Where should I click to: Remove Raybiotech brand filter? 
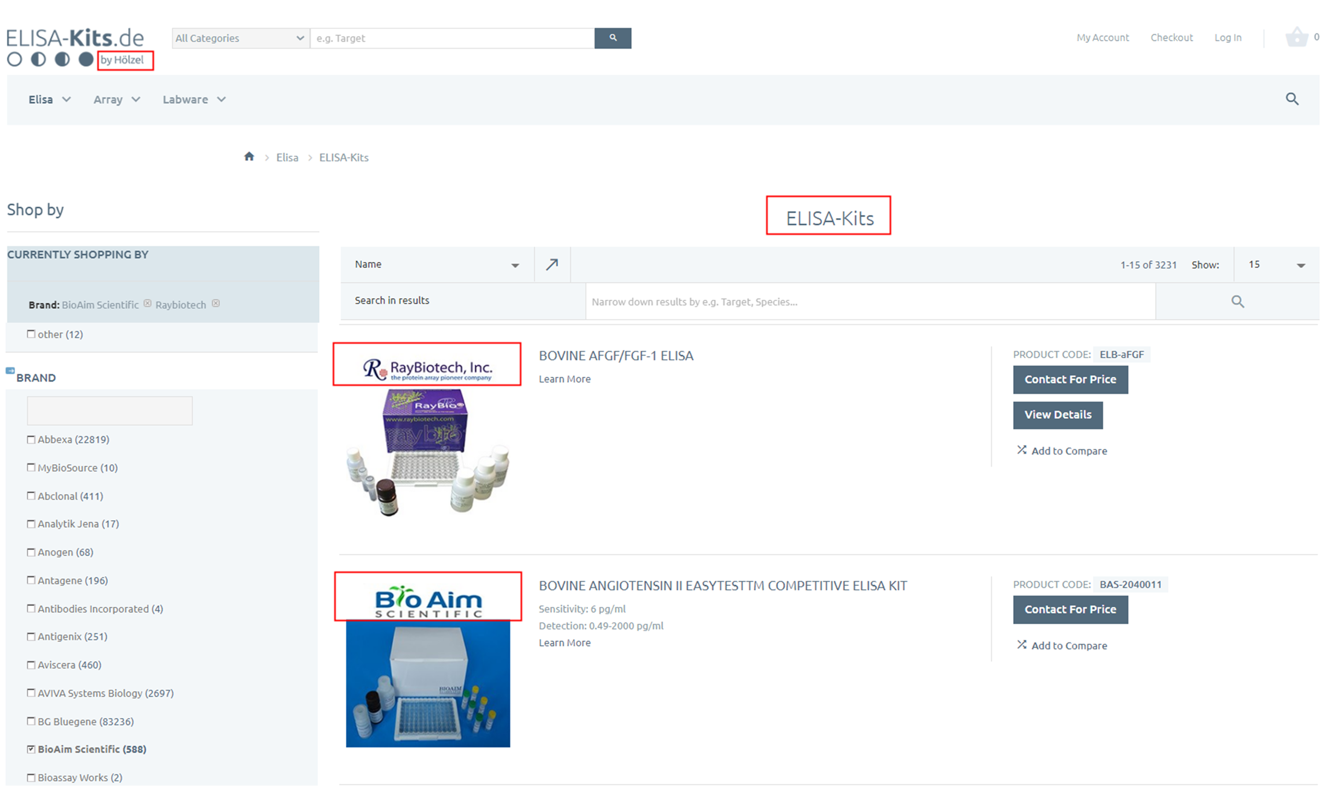coord(216,304)
